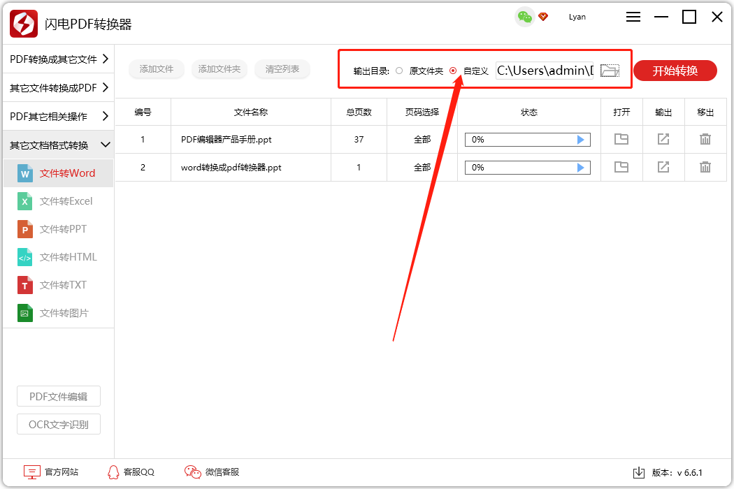Remove word转换成pdf转换器.ppt with trash icon
Screen dimensions: 734x489
(705, 167)
